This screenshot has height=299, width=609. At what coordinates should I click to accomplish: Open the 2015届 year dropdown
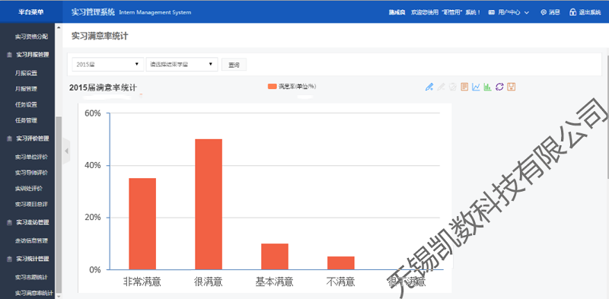[108, 65]
